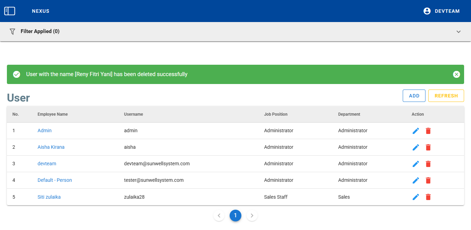Open the Default - Person employee link
This screenshot has height=230, width=471.
54,180
